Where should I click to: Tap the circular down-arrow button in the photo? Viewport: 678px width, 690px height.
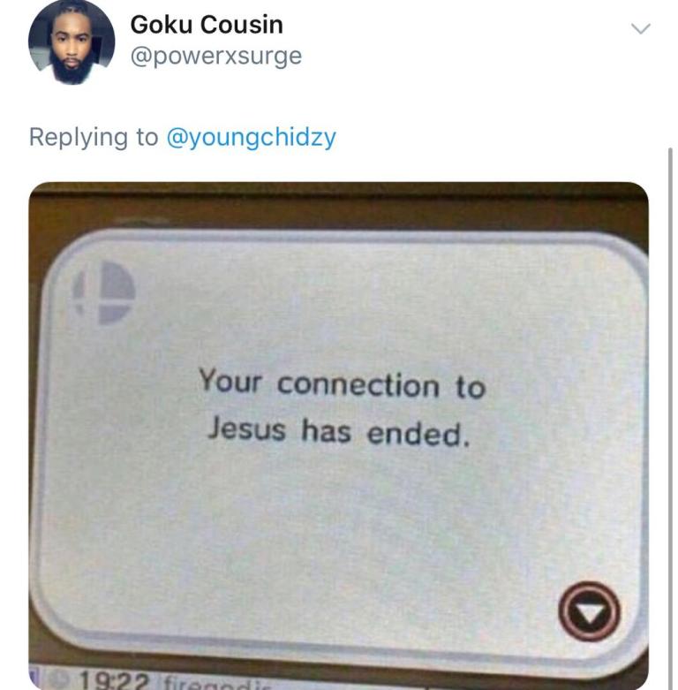pos(589,610)
